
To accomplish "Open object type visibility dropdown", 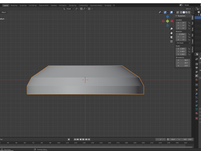I will tap(161, 12).
